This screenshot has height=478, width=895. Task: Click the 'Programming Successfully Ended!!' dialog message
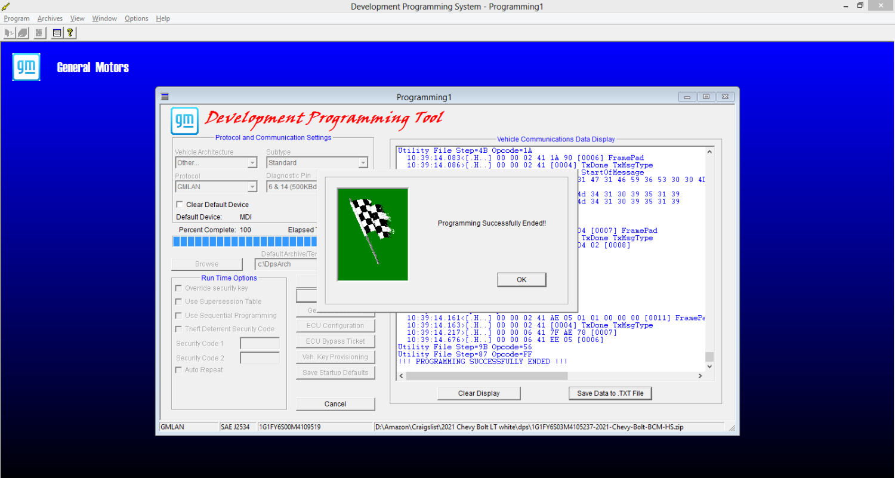tap(492, 223)
